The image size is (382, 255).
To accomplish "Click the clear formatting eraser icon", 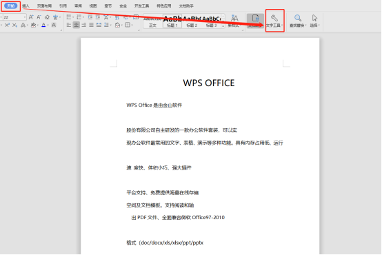I will [x=47, y=17].
